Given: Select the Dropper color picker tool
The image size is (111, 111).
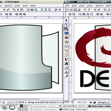Looking at the screenshot, I should [x=66, y=77].
